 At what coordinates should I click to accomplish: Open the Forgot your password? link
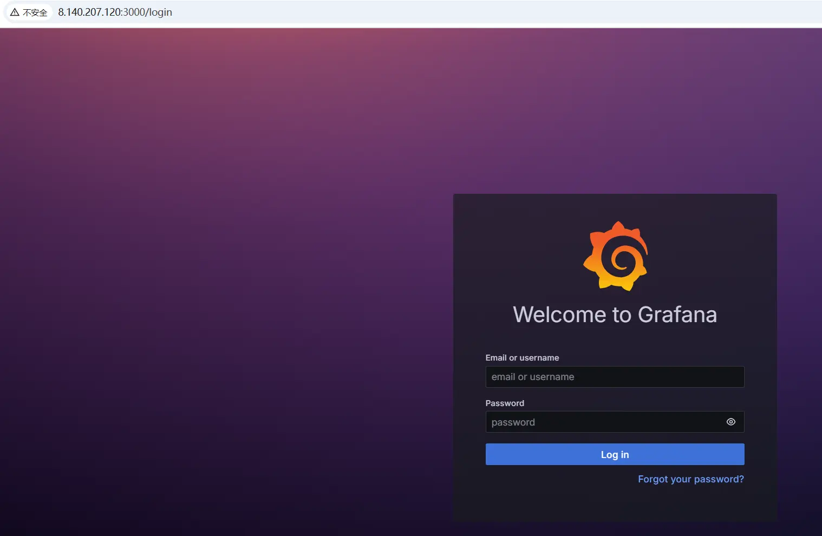pyautogui.click(x=690, y=479)
